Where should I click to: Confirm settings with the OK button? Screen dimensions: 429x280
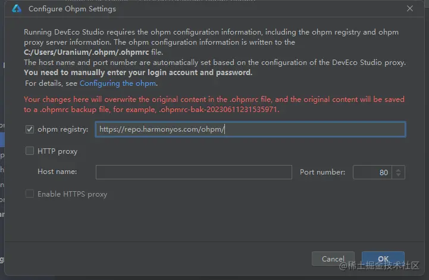click(383, 259)
